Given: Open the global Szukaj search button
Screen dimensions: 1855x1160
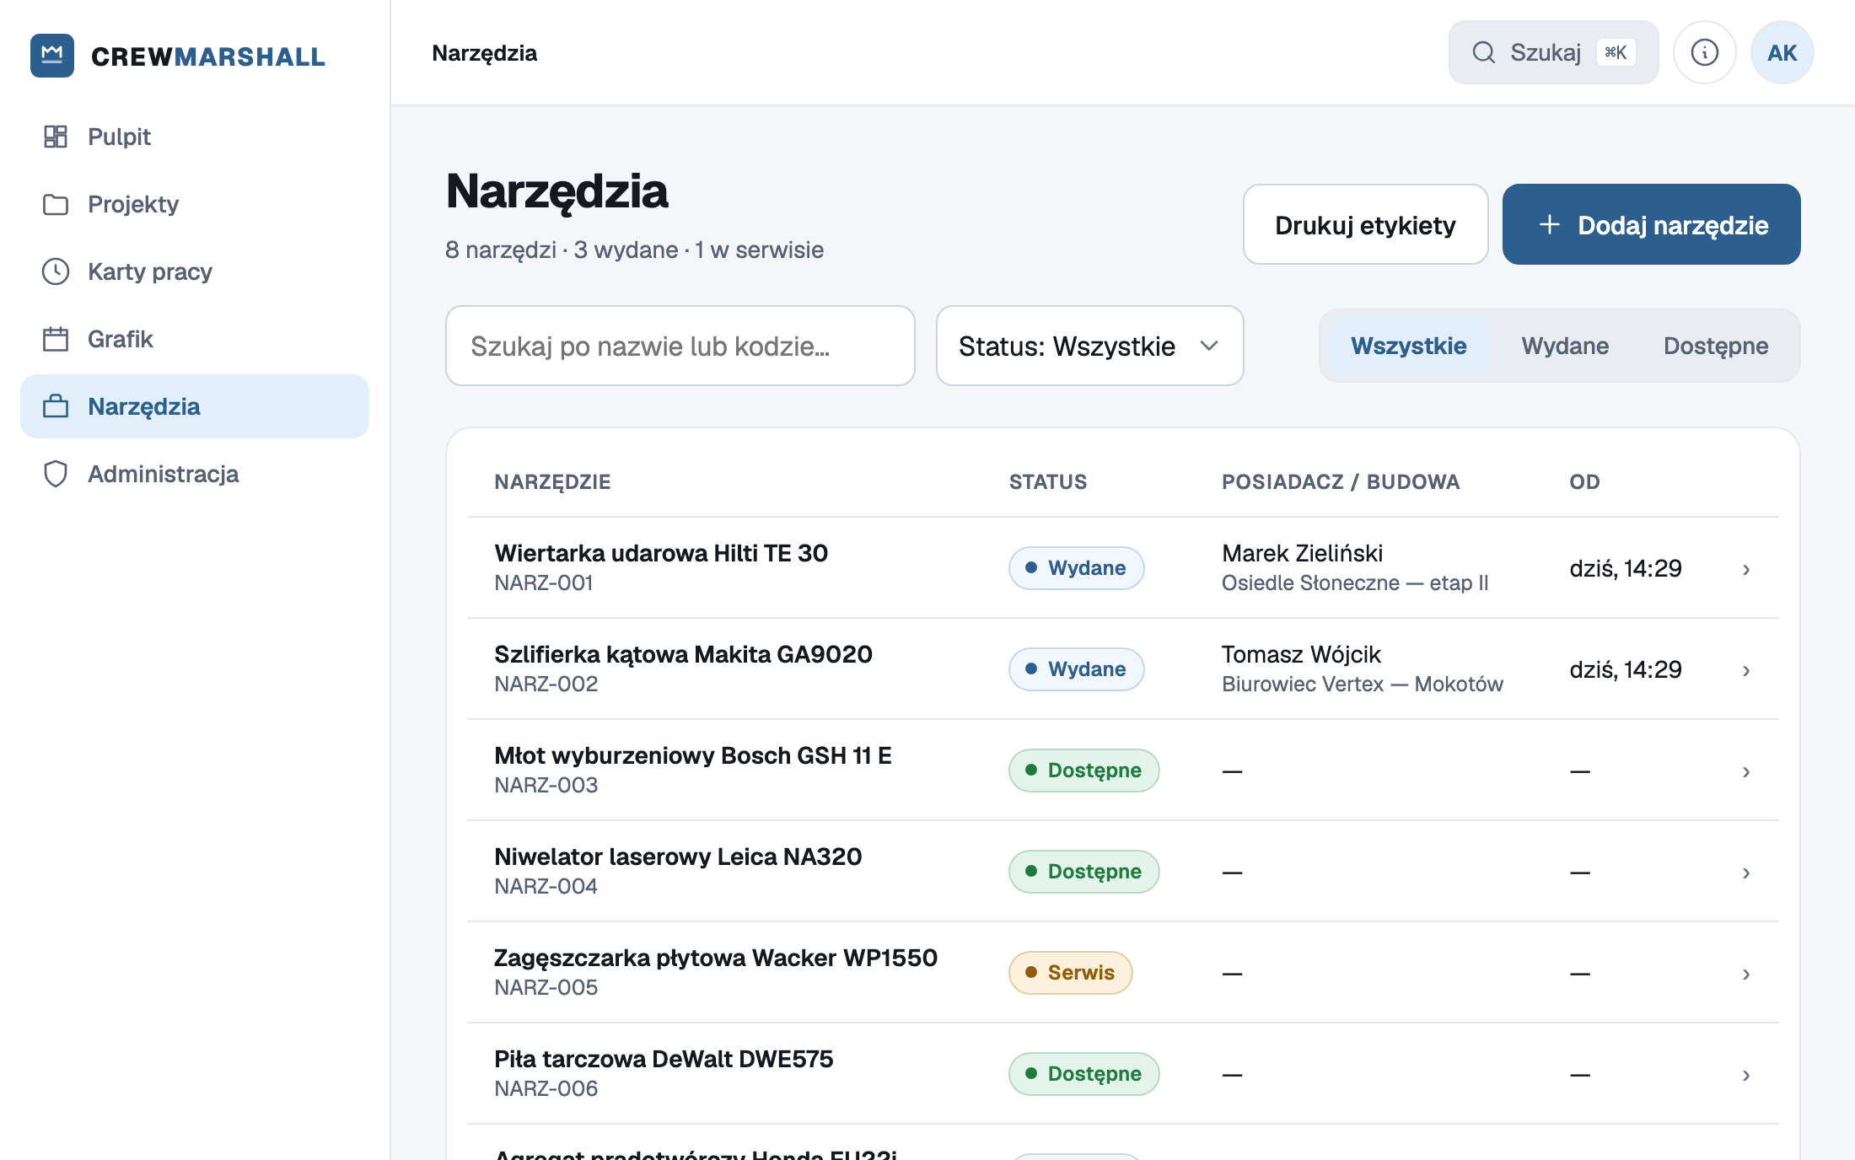Looking at the screenshot, I should coord(1553,52).
